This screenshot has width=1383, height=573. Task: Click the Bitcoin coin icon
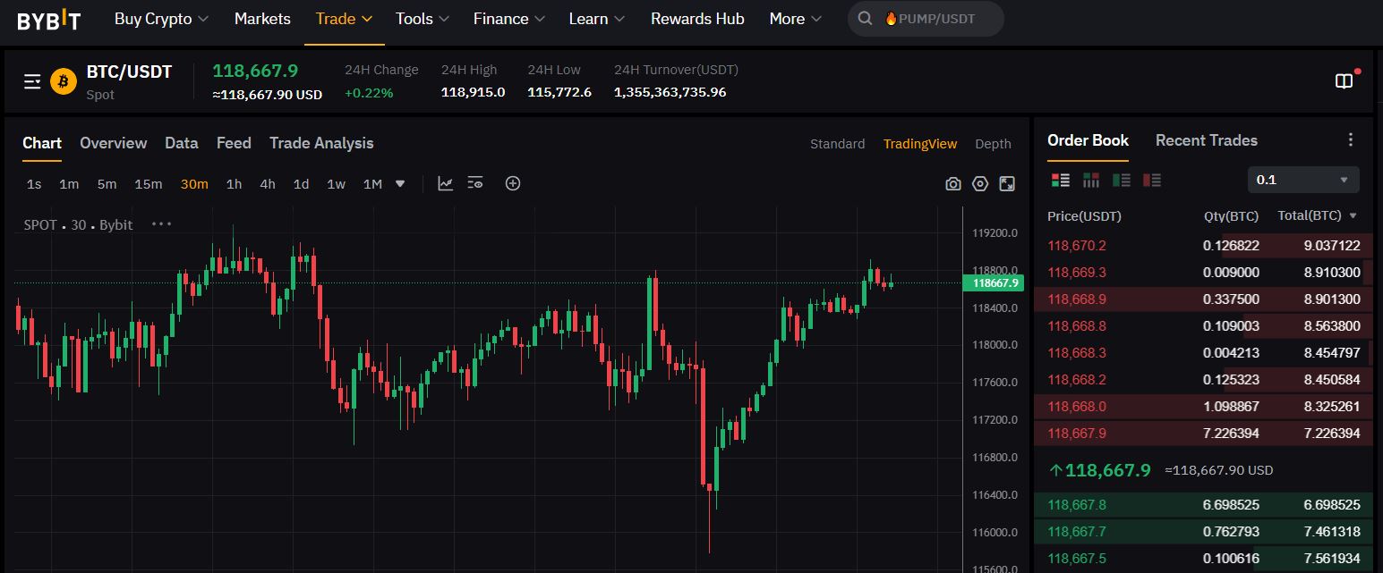(64, 82)
